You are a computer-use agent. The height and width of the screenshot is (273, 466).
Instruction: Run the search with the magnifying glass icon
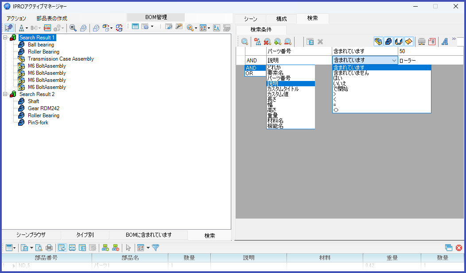coord(245,41)
